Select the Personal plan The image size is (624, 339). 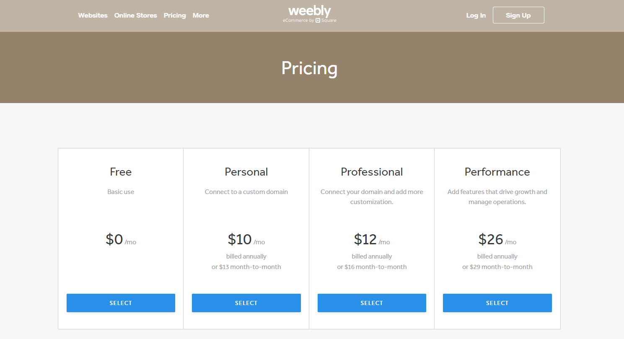pyautogui.click(x=246, y=303)
